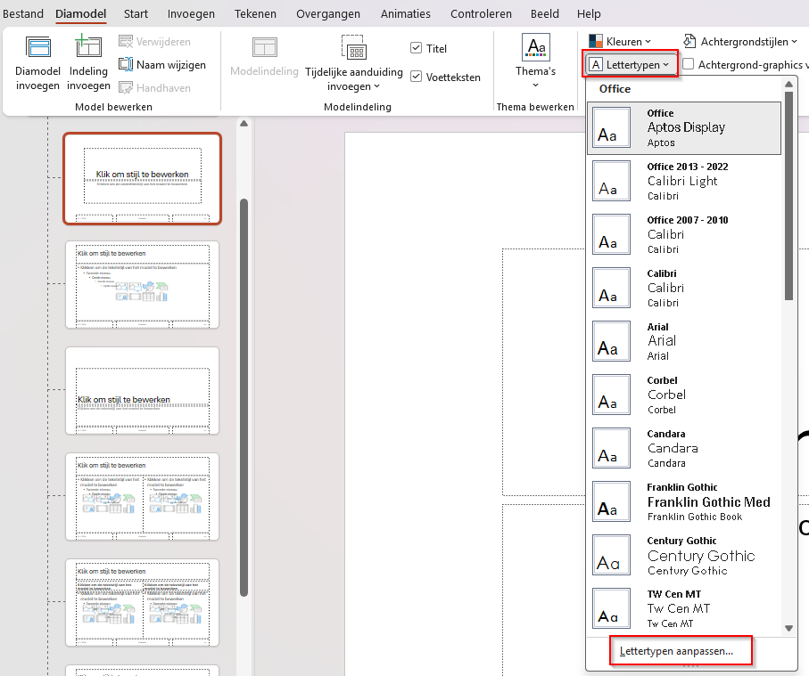Open the Help tab

click(589, 14)
